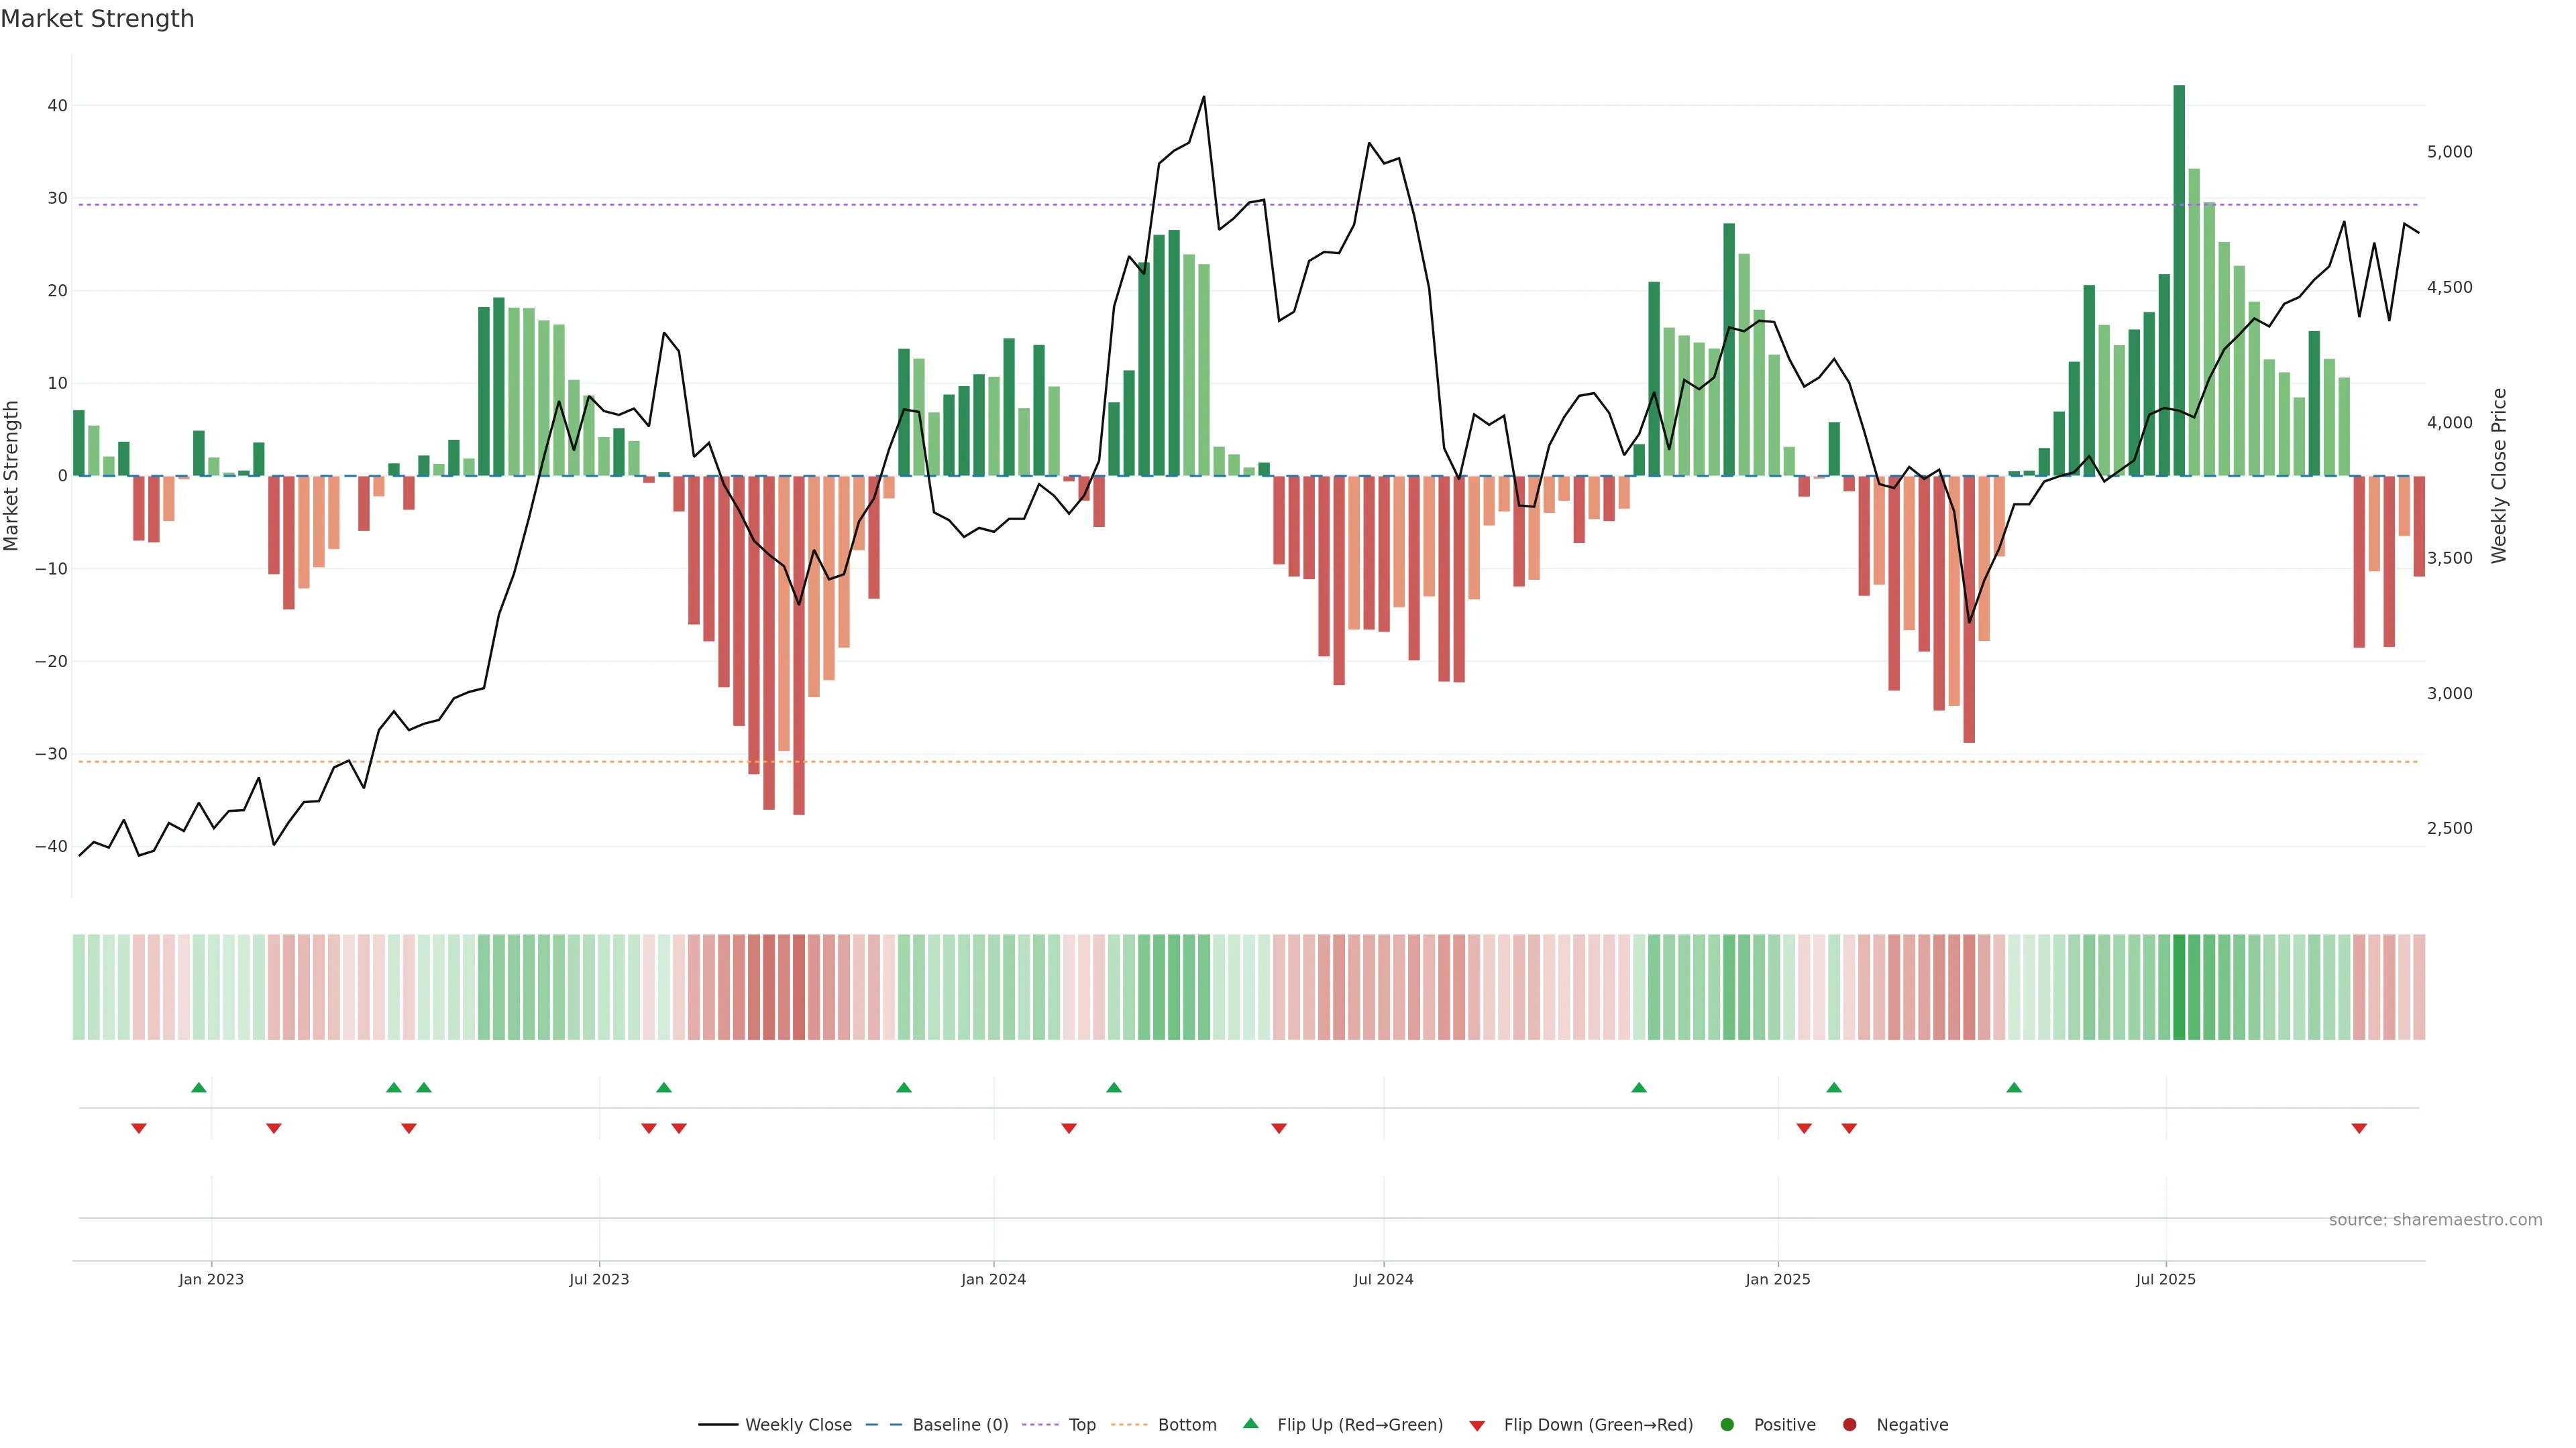Click the Jul 2024 x-axis label
2576x1448 pixels.
1383,1279
